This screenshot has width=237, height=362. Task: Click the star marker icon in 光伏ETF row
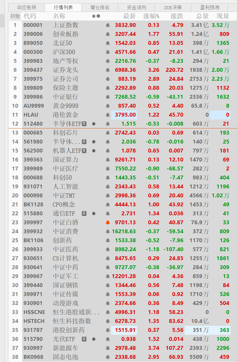pos(94,339)
